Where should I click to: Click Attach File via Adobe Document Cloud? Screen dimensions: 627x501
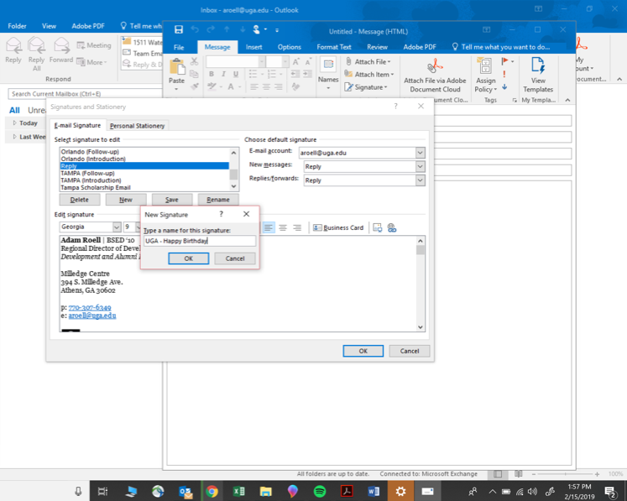(435, 76)
